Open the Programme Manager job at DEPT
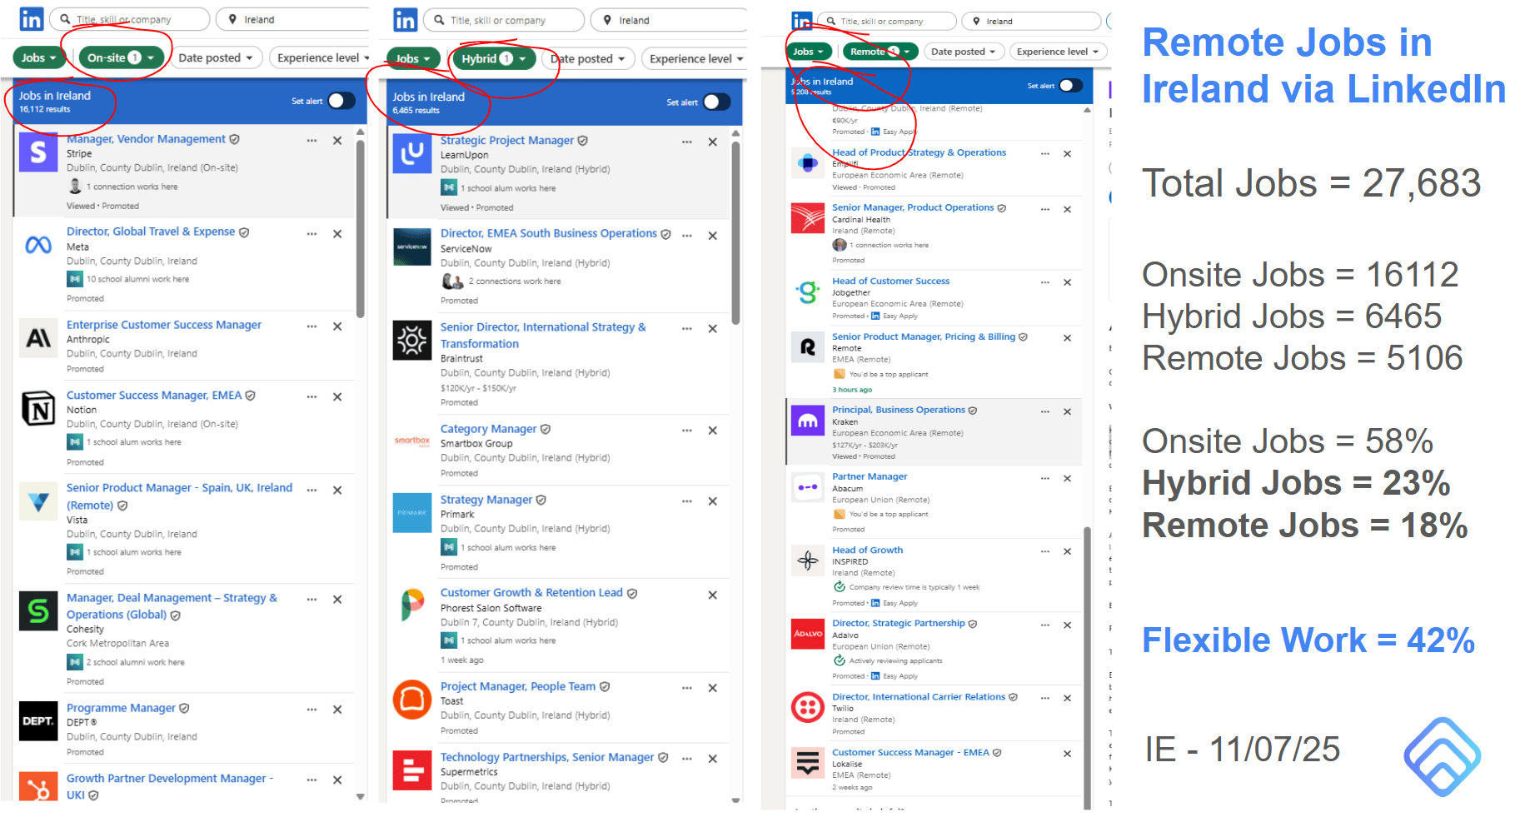 121,708
